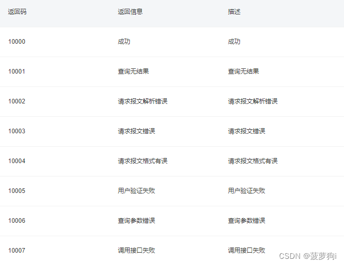
Task: Click the CSDN @菠萝狗i watermark
Action: [x=308, y=256]
